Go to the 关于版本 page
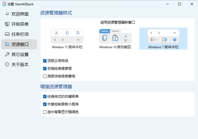The width and height of the screenshot is (198, 139). [20, 64]
